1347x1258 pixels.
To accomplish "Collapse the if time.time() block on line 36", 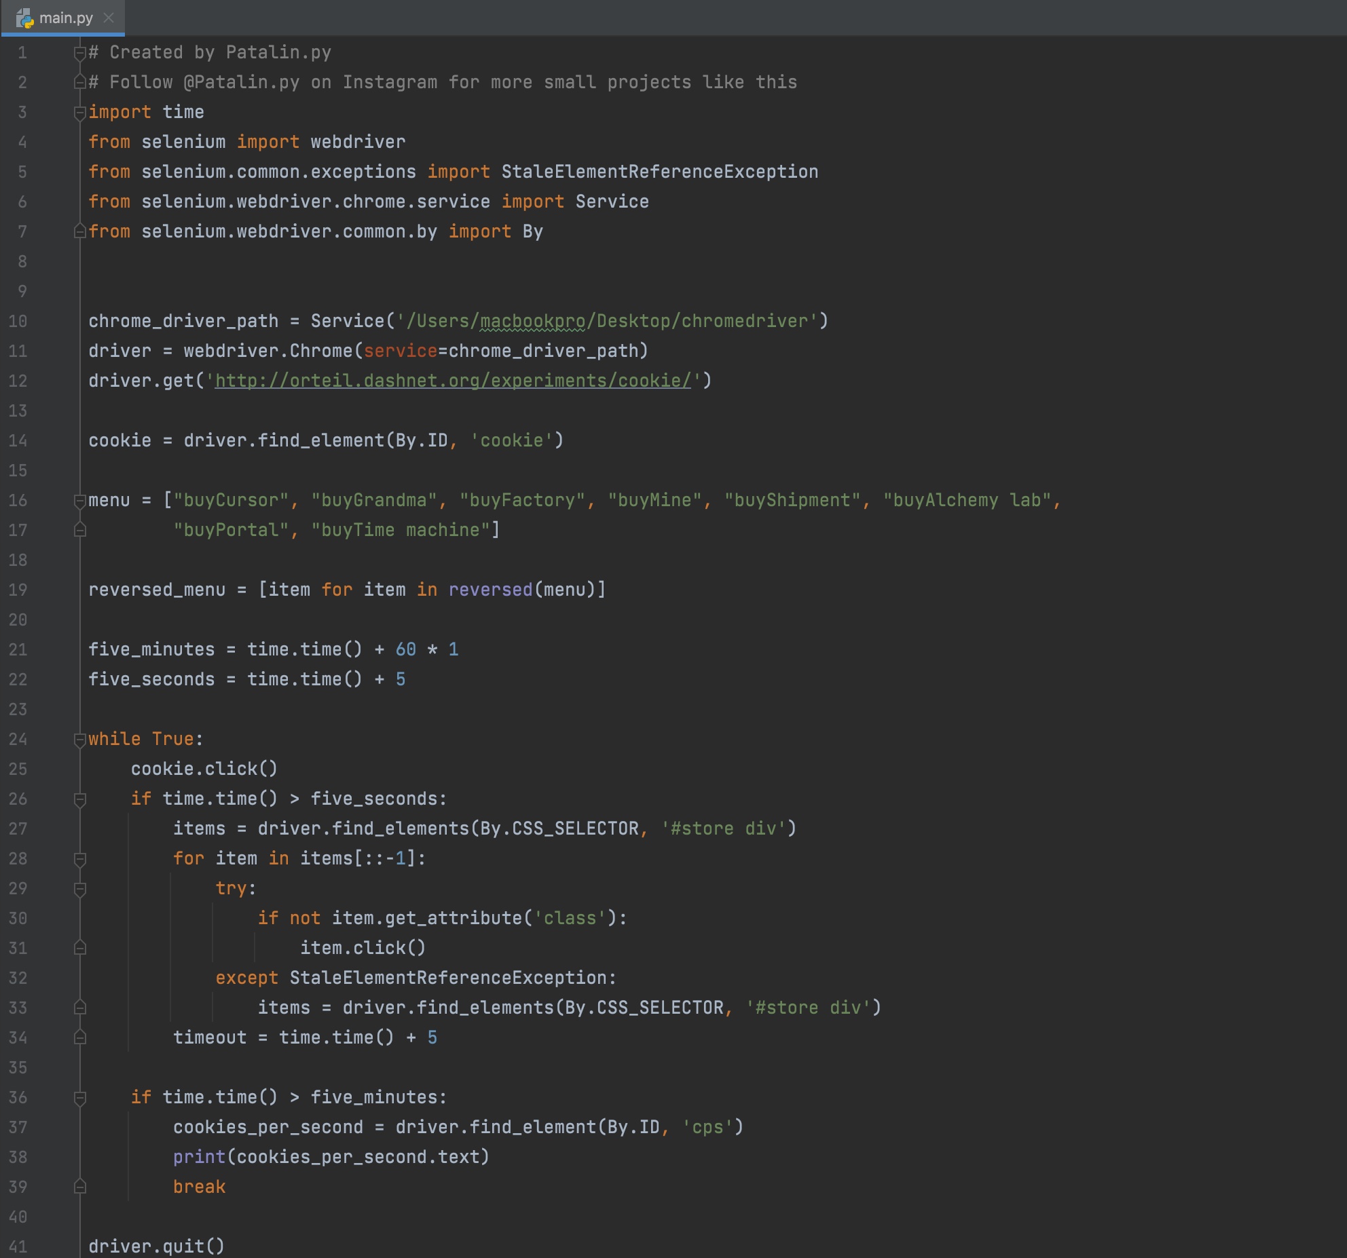I will (x=81, y=1097).
